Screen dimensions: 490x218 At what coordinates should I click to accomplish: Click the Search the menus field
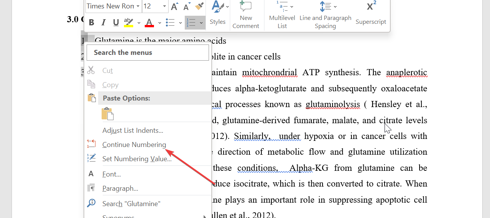click(148, 53)
